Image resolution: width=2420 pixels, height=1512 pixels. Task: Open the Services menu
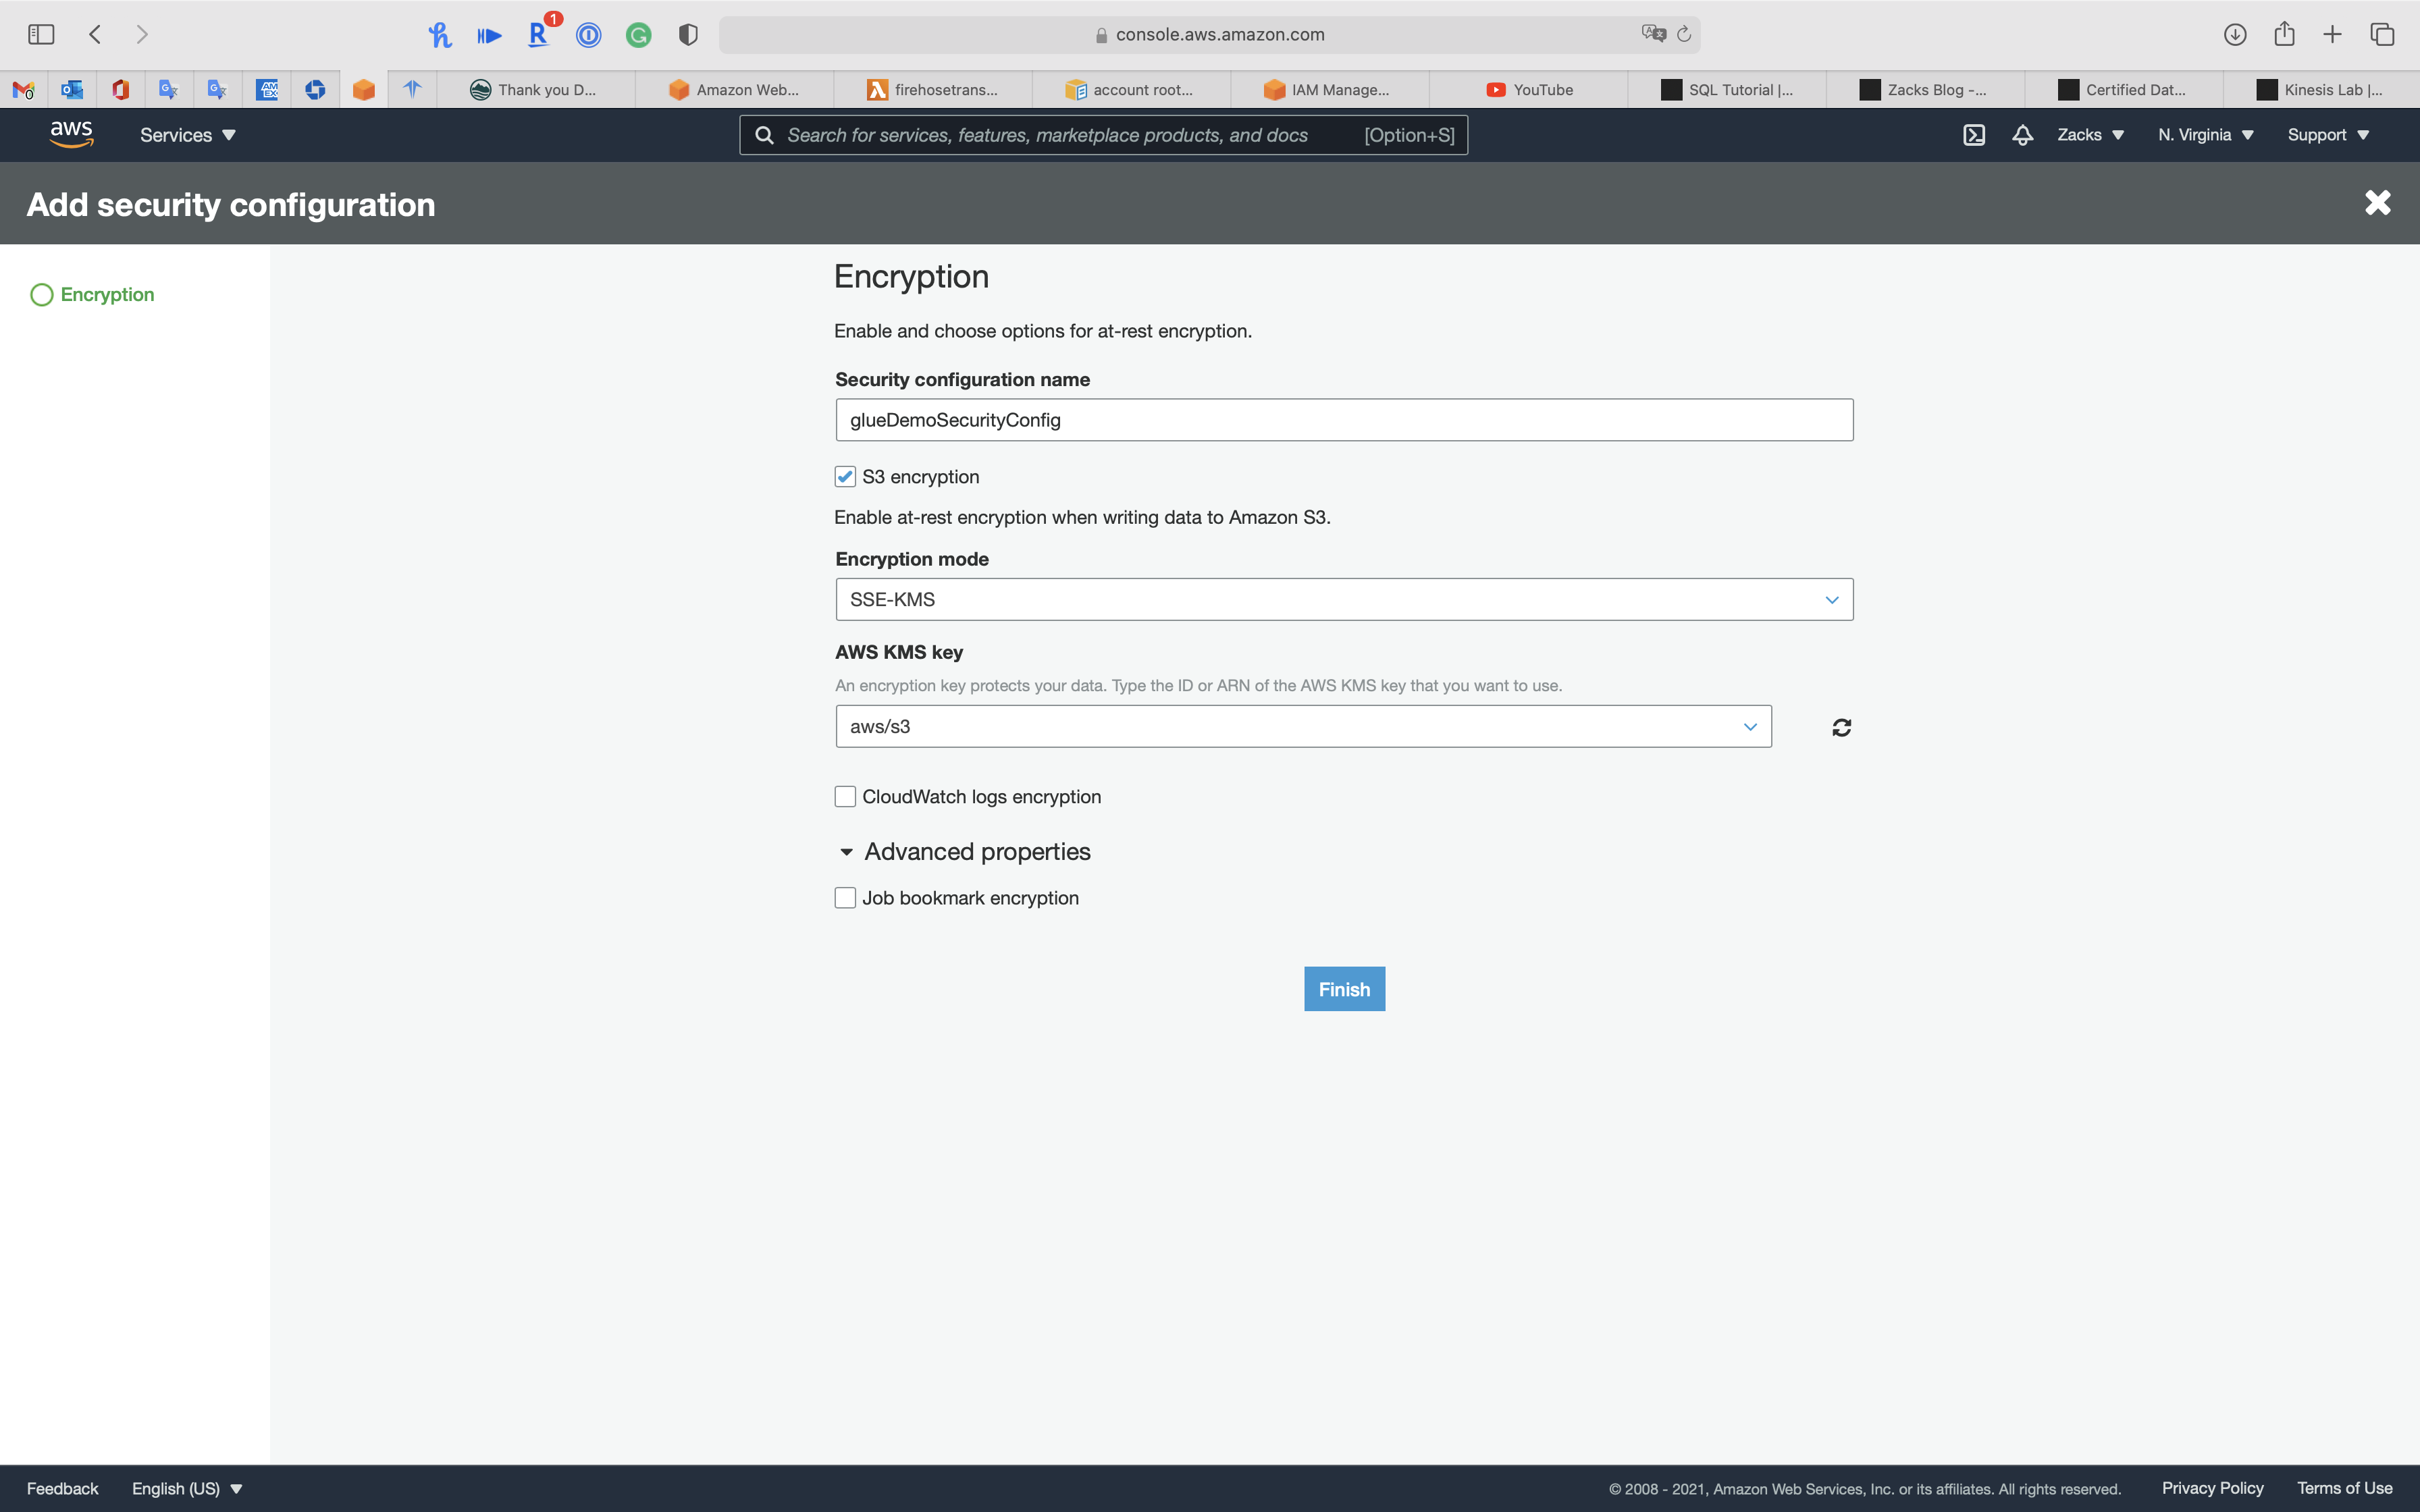(187, 135)
